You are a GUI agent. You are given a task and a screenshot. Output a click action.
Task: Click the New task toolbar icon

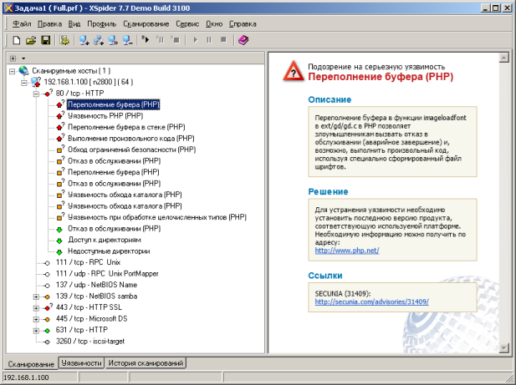pyautogui.click(x=16, y=40)
